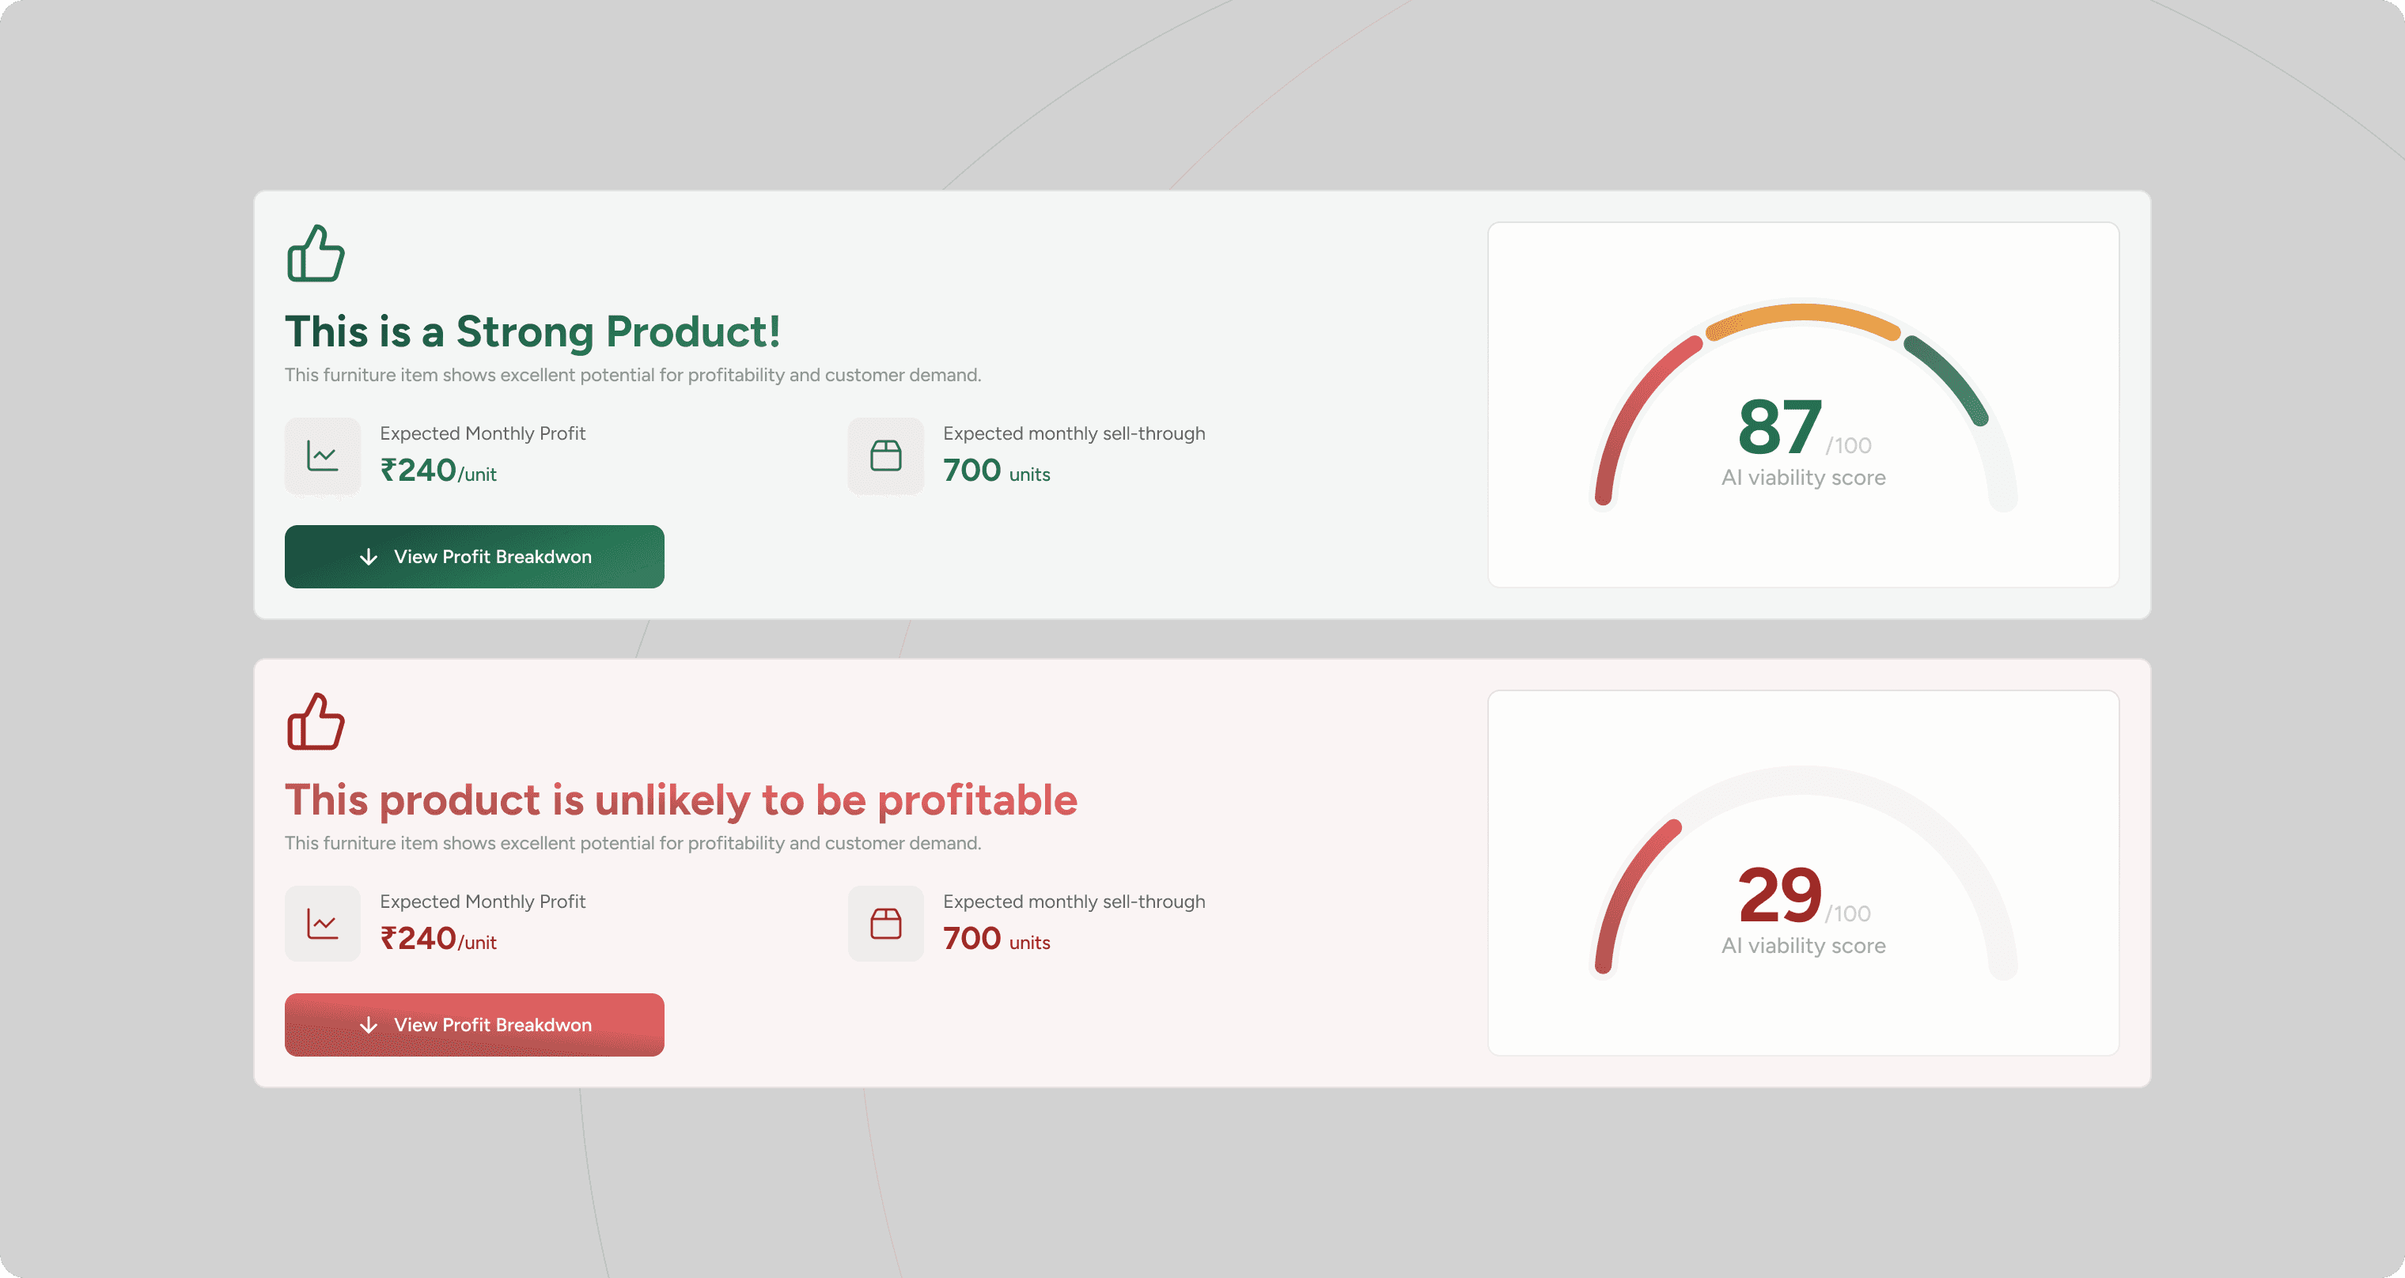Click the red thumbs-up icon
Screen dimensions: 2405x1278
coord(316,721)
